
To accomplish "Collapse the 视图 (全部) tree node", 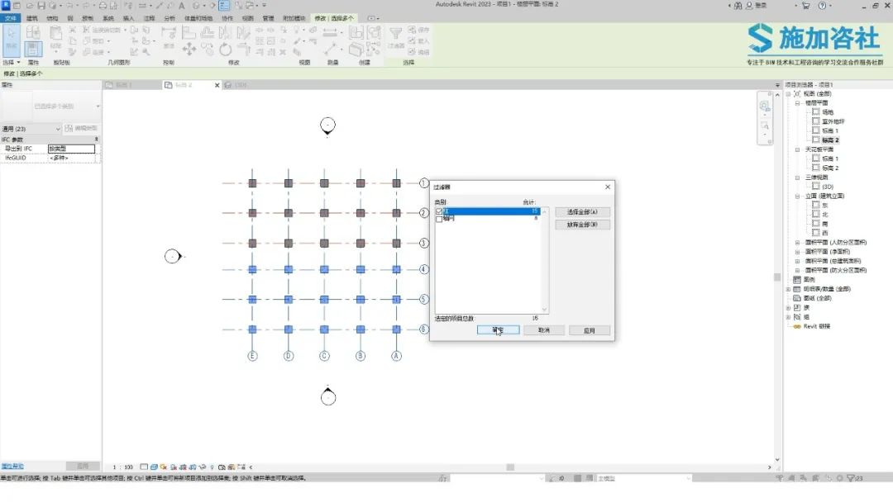I will click(788, 94).
